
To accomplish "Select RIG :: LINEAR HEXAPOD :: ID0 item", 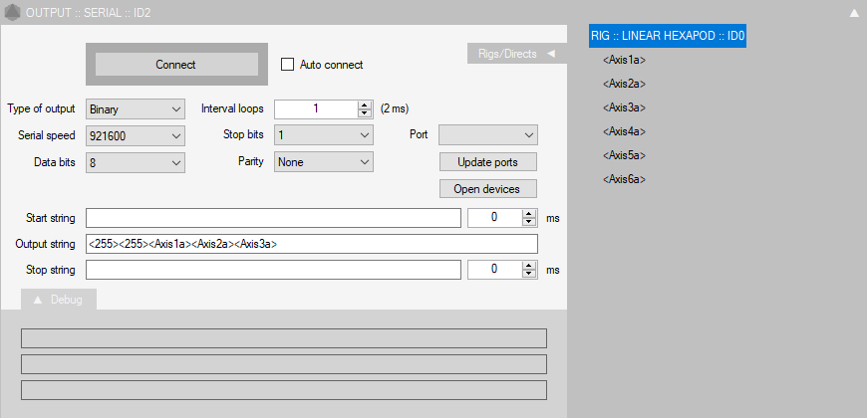I will pyautogui.click(x=668, y=36).
